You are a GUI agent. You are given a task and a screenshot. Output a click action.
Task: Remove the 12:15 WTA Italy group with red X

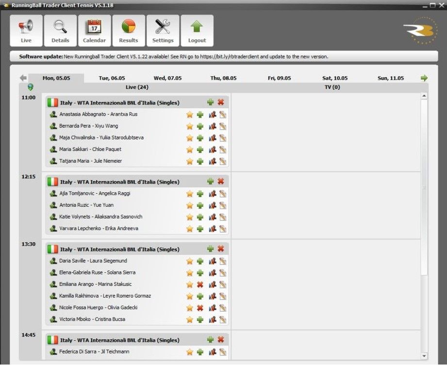point(221,181)
